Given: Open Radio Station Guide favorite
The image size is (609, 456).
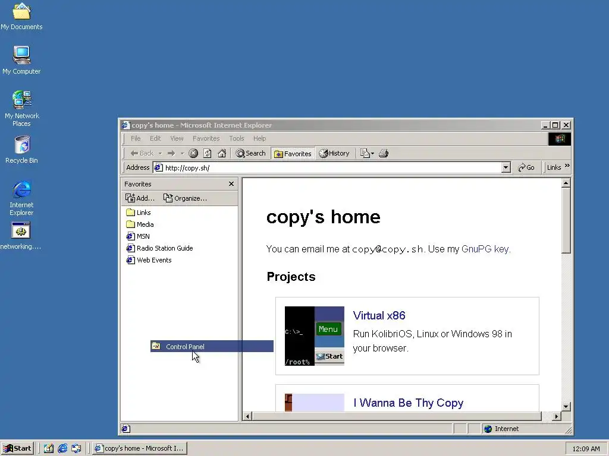Looking at the screenshot, I should point(159,248).
